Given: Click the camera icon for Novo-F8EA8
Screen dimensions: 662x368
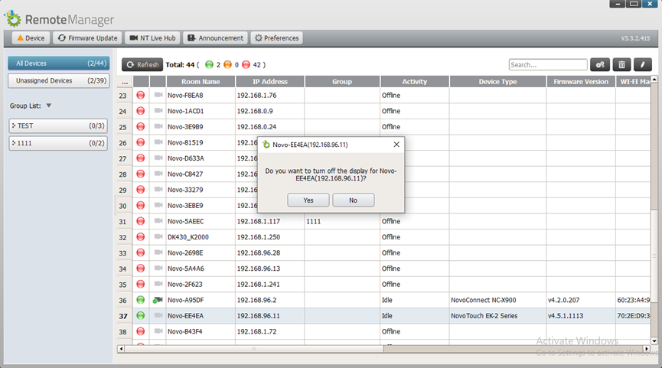Looking at the screenshot, I should [158, 95].
